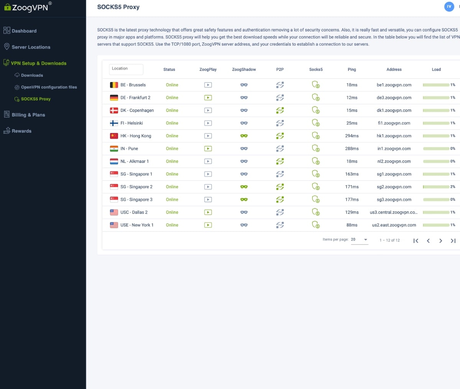Sort the table by Address column
This screenshot has width=460, height=389.
[394, 70]
